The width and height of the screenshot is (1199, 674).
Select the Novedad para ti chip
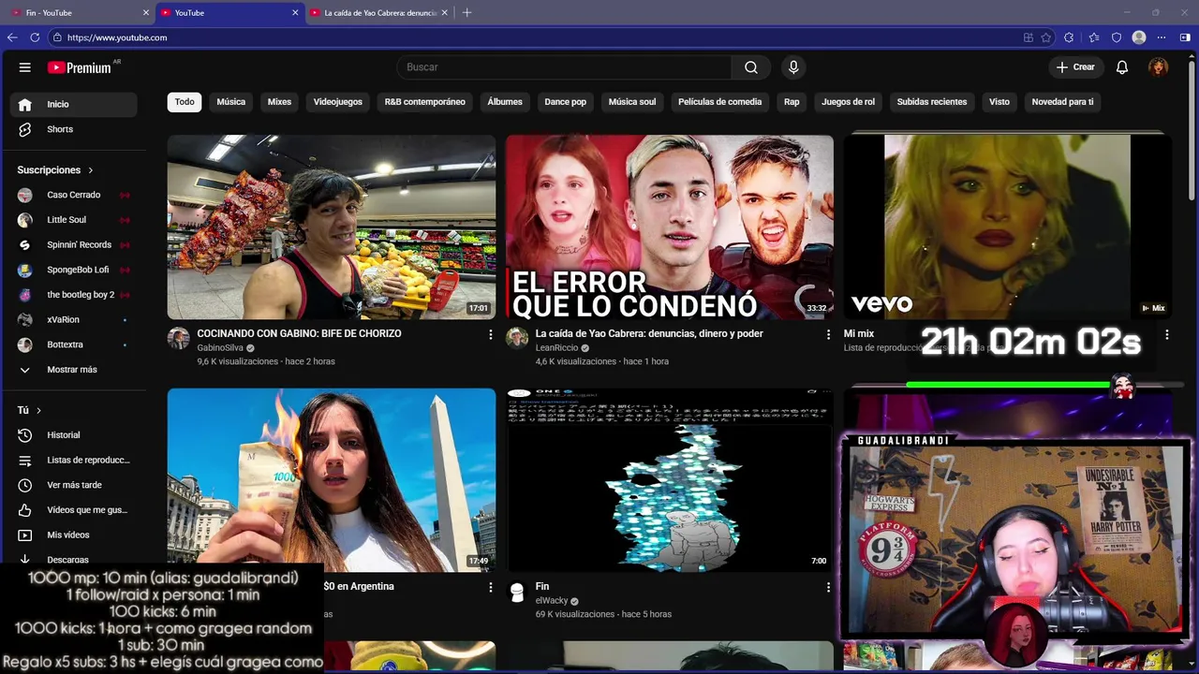tap(1062, 102)
